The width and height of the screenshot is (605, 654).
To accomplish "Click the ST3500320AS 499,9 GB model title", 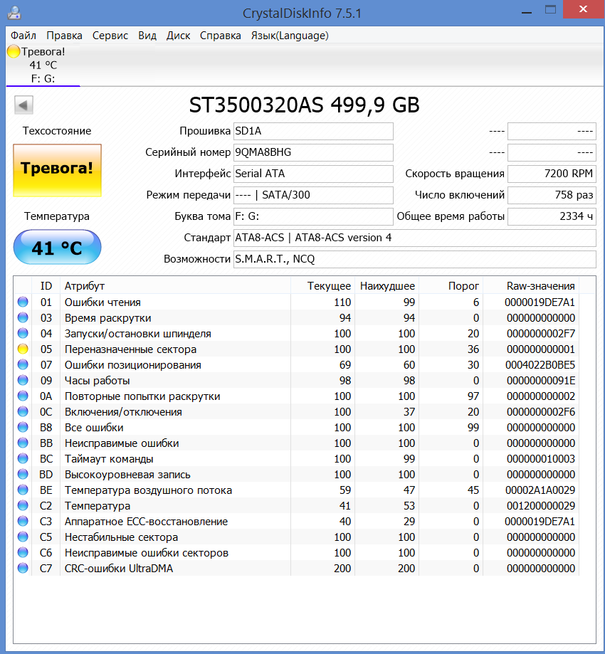I will tap(304, 105).
